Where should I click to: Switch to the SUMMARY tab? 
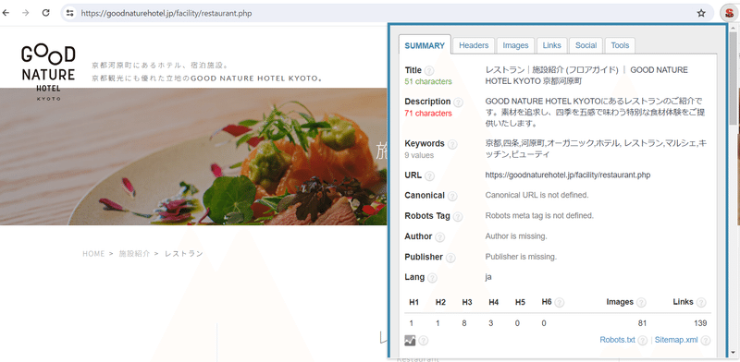[x=425, y=46]
